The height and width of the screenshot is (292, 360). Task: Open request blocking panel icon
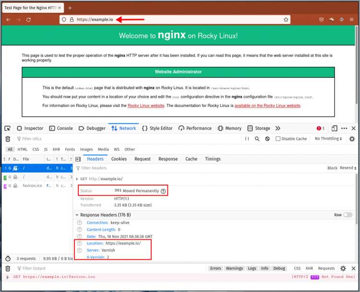click(267, 139)
